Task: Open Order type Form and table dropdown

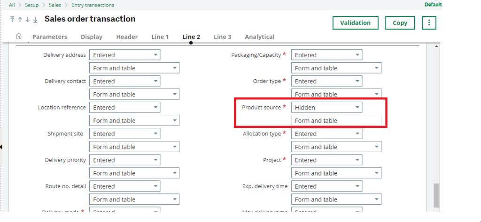Action: click(336, 95)
